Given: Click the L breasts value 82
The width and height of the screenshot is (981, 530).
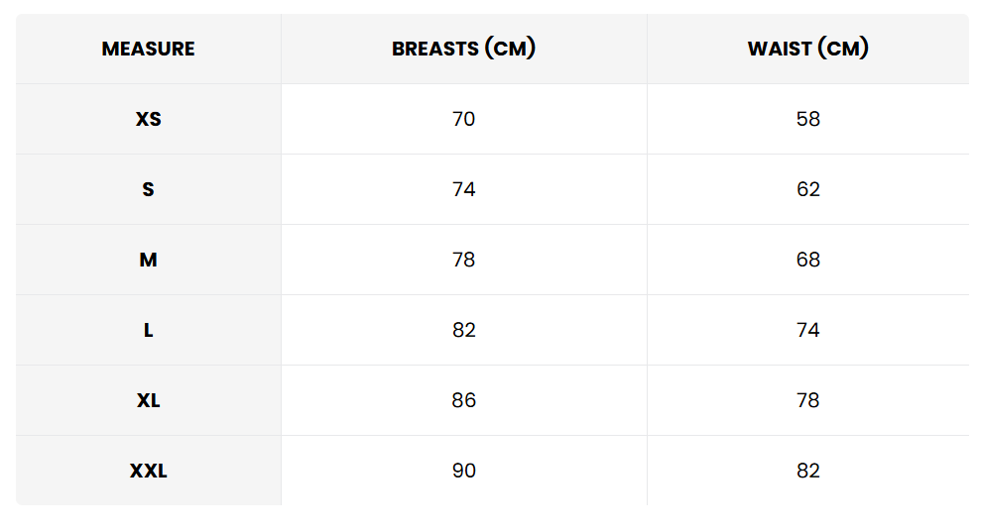Looking at the screenshot, I should click(463, 330).
